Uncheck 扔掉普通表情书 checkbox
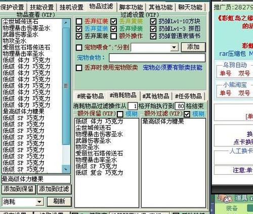The height and width of the screenshot is (214, 253). pos(153,36)
